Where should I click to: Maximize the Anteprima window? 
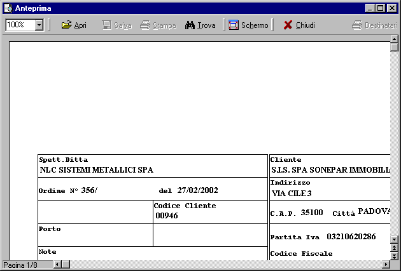coord(380,8)
